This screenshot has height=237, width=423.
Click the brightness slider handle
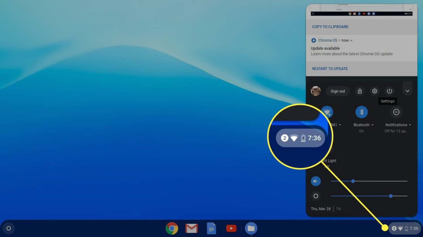pos(391,196)
